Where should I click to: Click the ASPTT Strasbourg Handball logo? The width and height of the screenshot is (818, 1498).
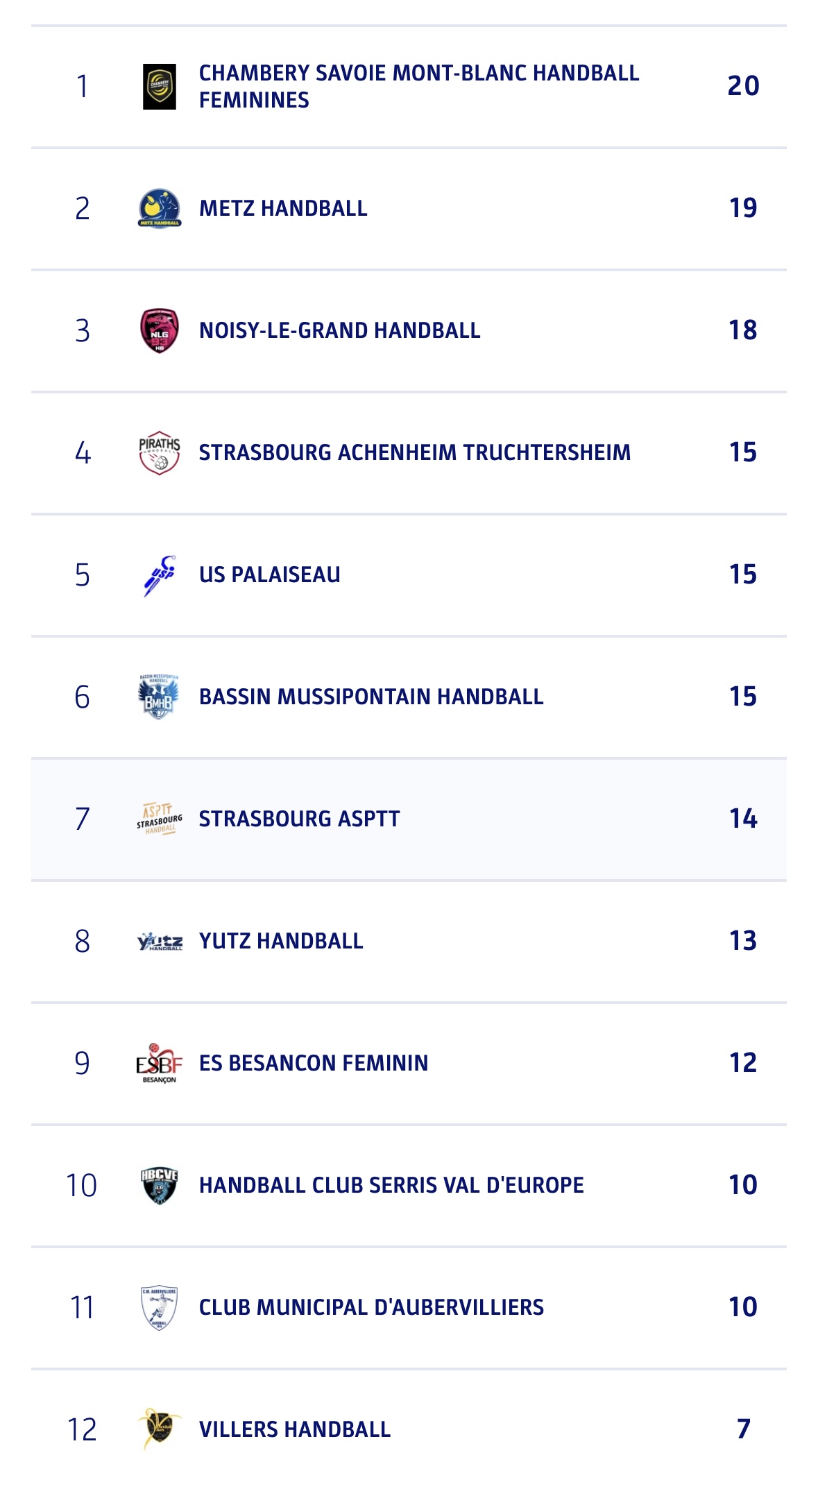coord(159,819)
